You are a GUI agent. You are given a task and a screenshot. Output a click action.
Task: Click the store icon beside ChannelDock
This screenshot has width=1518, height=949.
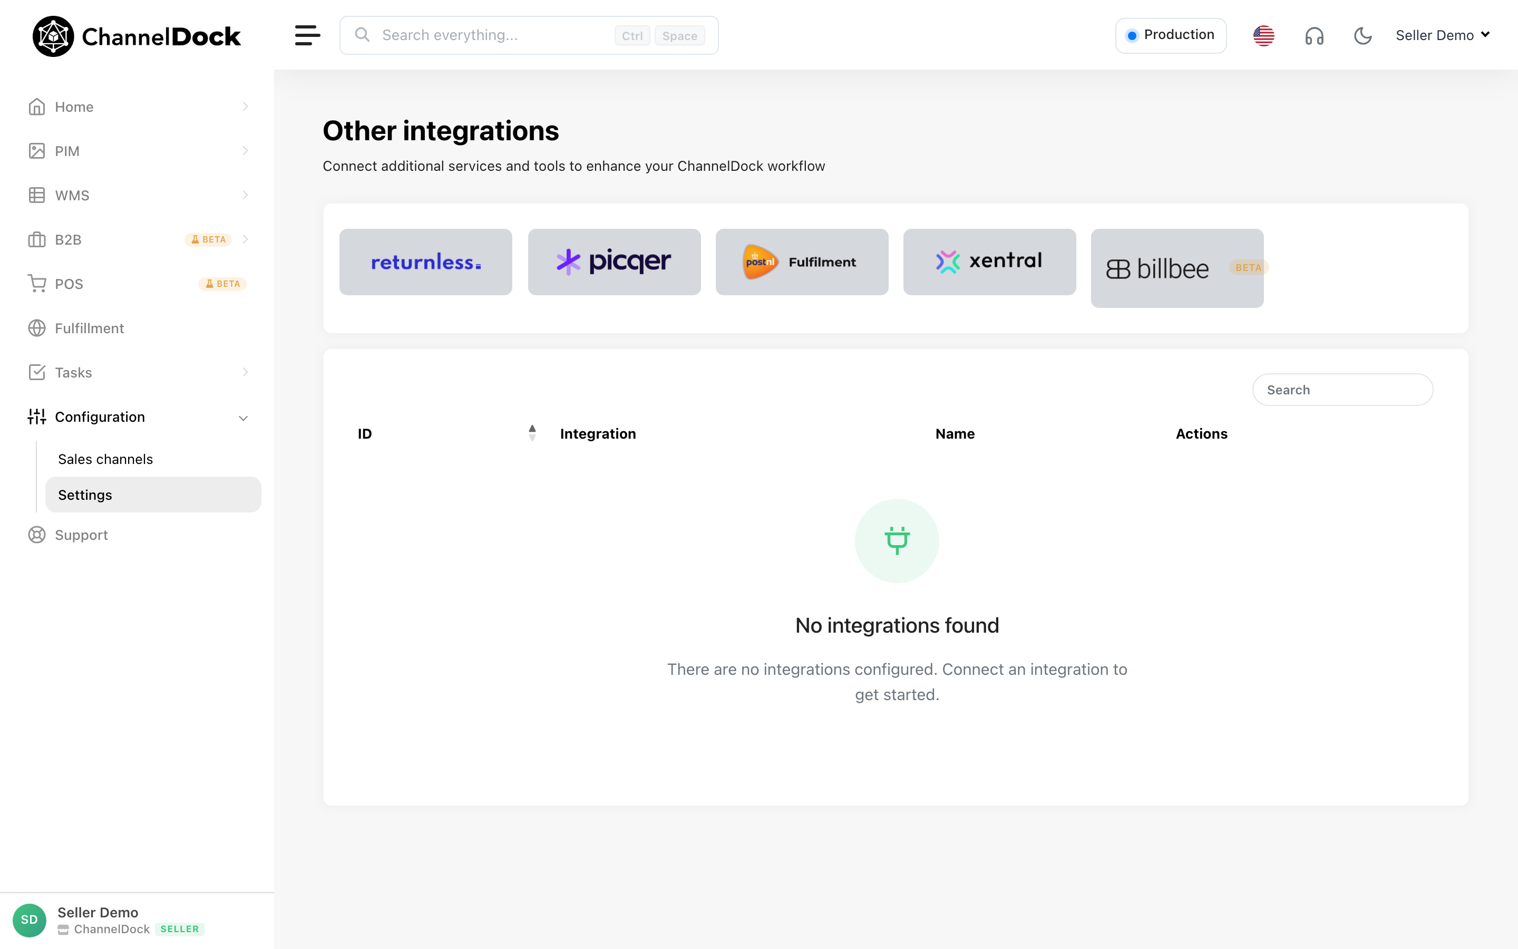[63, 929]
